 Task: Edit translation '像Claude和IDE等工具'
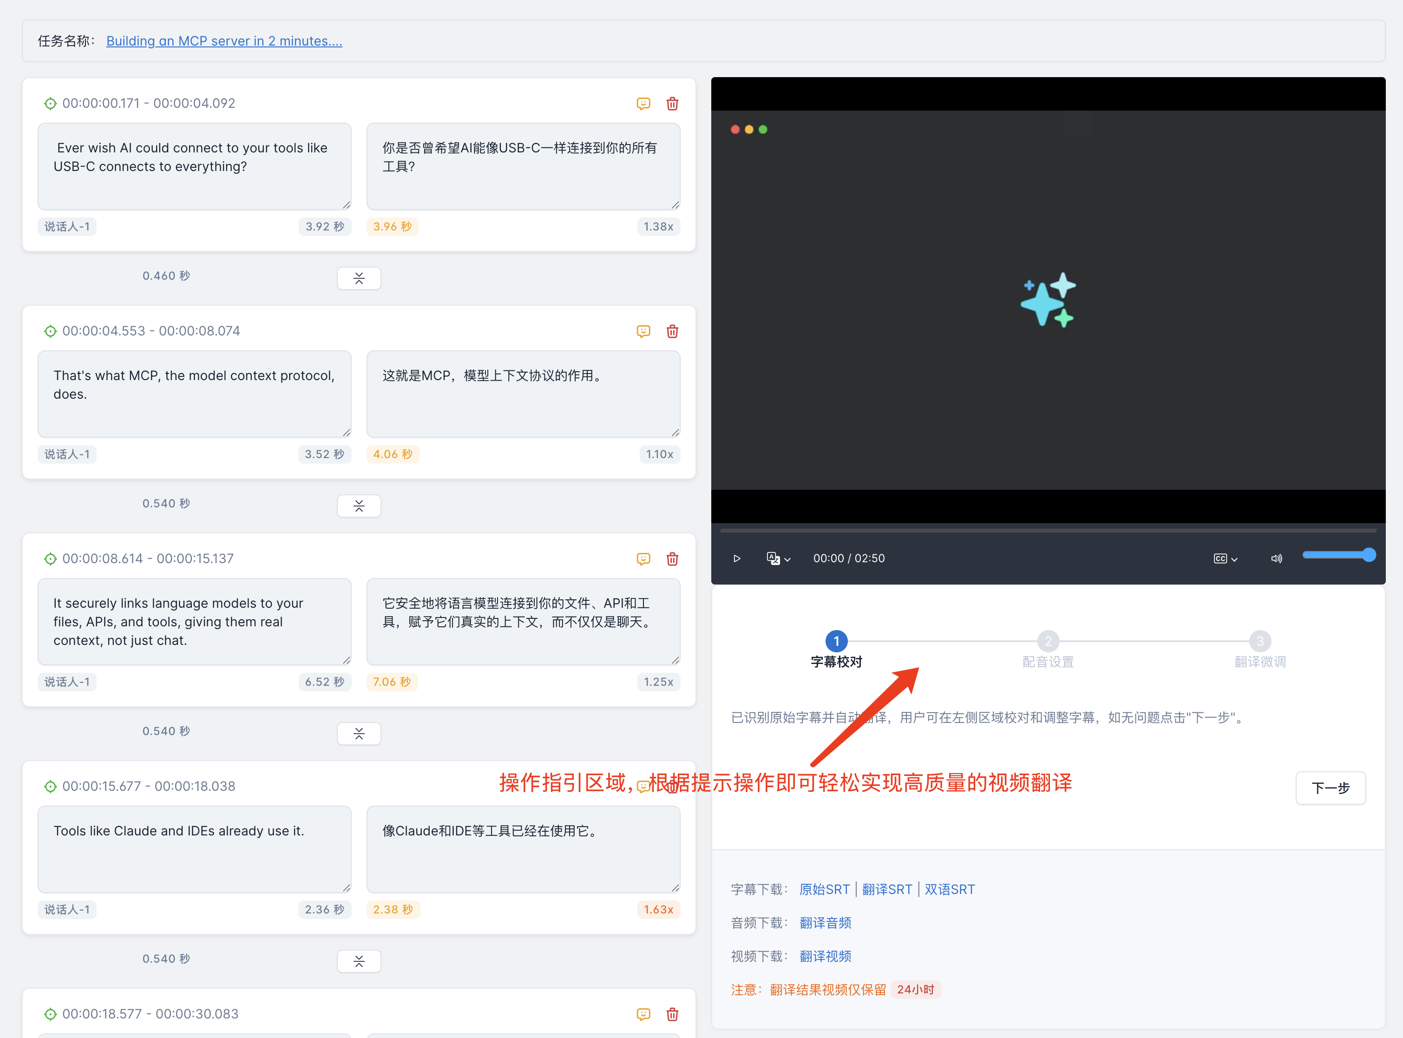(x=523, y=849)
